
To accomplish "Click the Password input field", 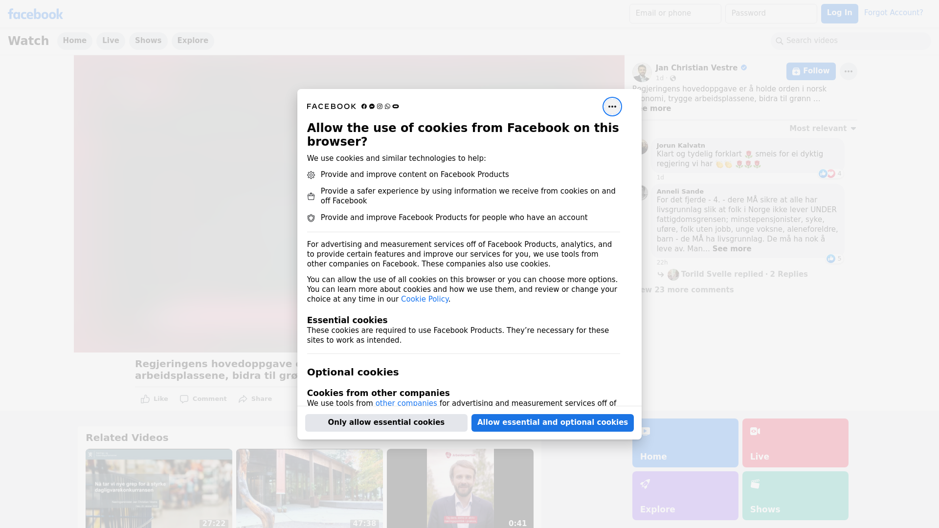I will pyautogui.click(x=771, y=14).
